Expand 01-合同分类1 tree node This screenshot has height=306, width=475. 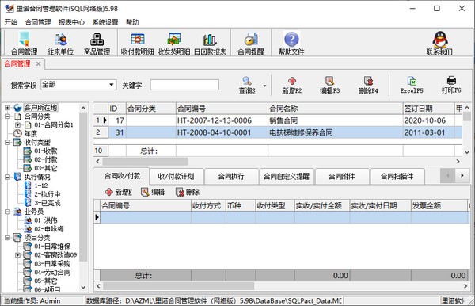click(17, 125)
